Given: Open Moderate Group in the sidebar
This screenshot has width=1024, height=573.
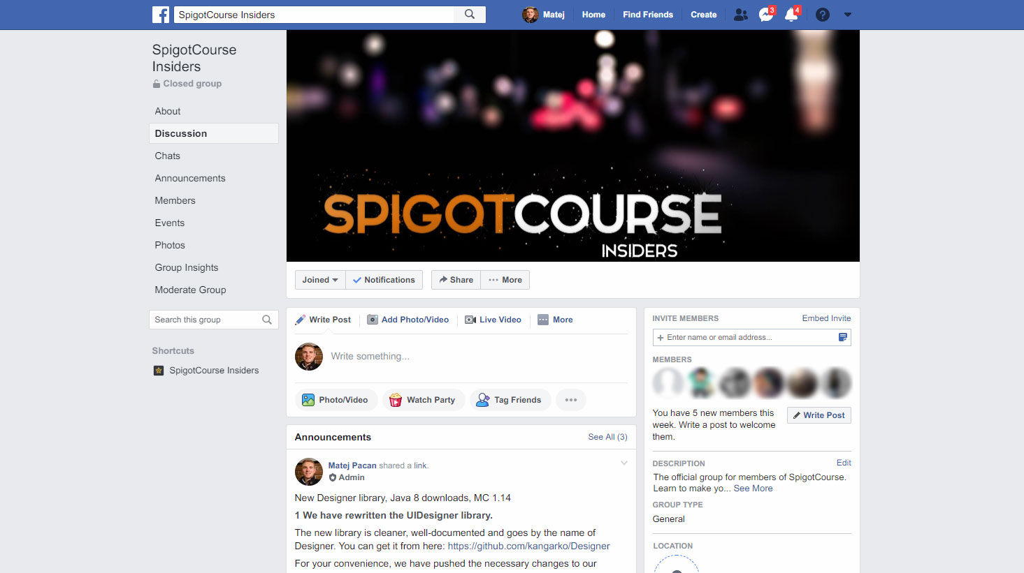Looking at the screenshot, I should [190, 290].
